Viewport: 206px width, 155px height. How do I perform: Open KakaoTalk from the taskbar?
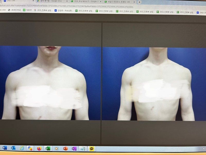92,149
